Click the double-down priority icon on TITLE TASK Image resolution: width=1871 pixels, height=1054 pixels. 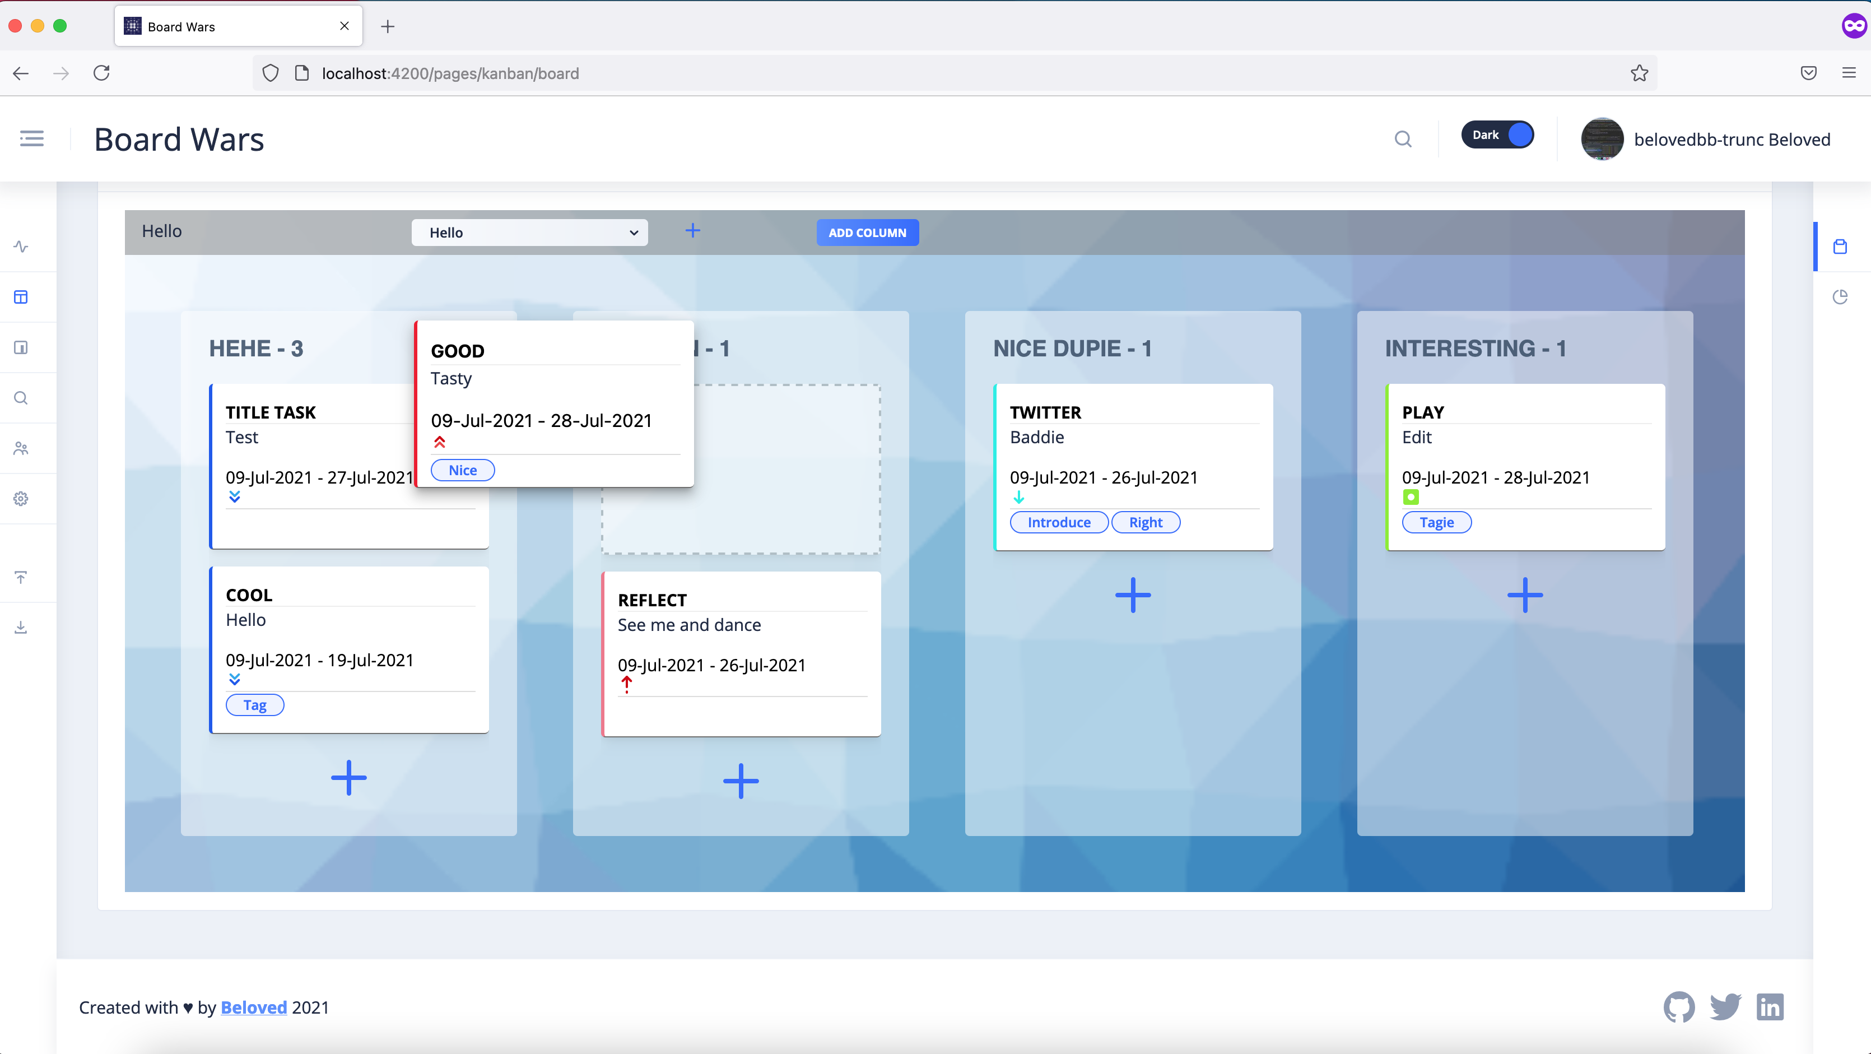[235, 497]
